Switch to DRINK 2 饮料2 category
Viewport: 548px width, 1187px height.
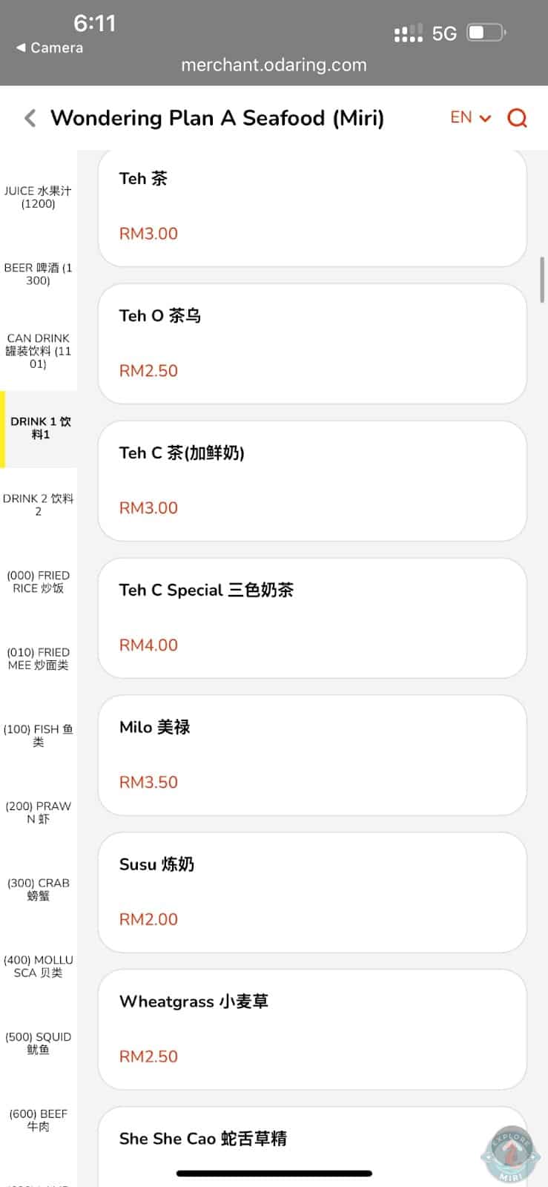point(38,504)
